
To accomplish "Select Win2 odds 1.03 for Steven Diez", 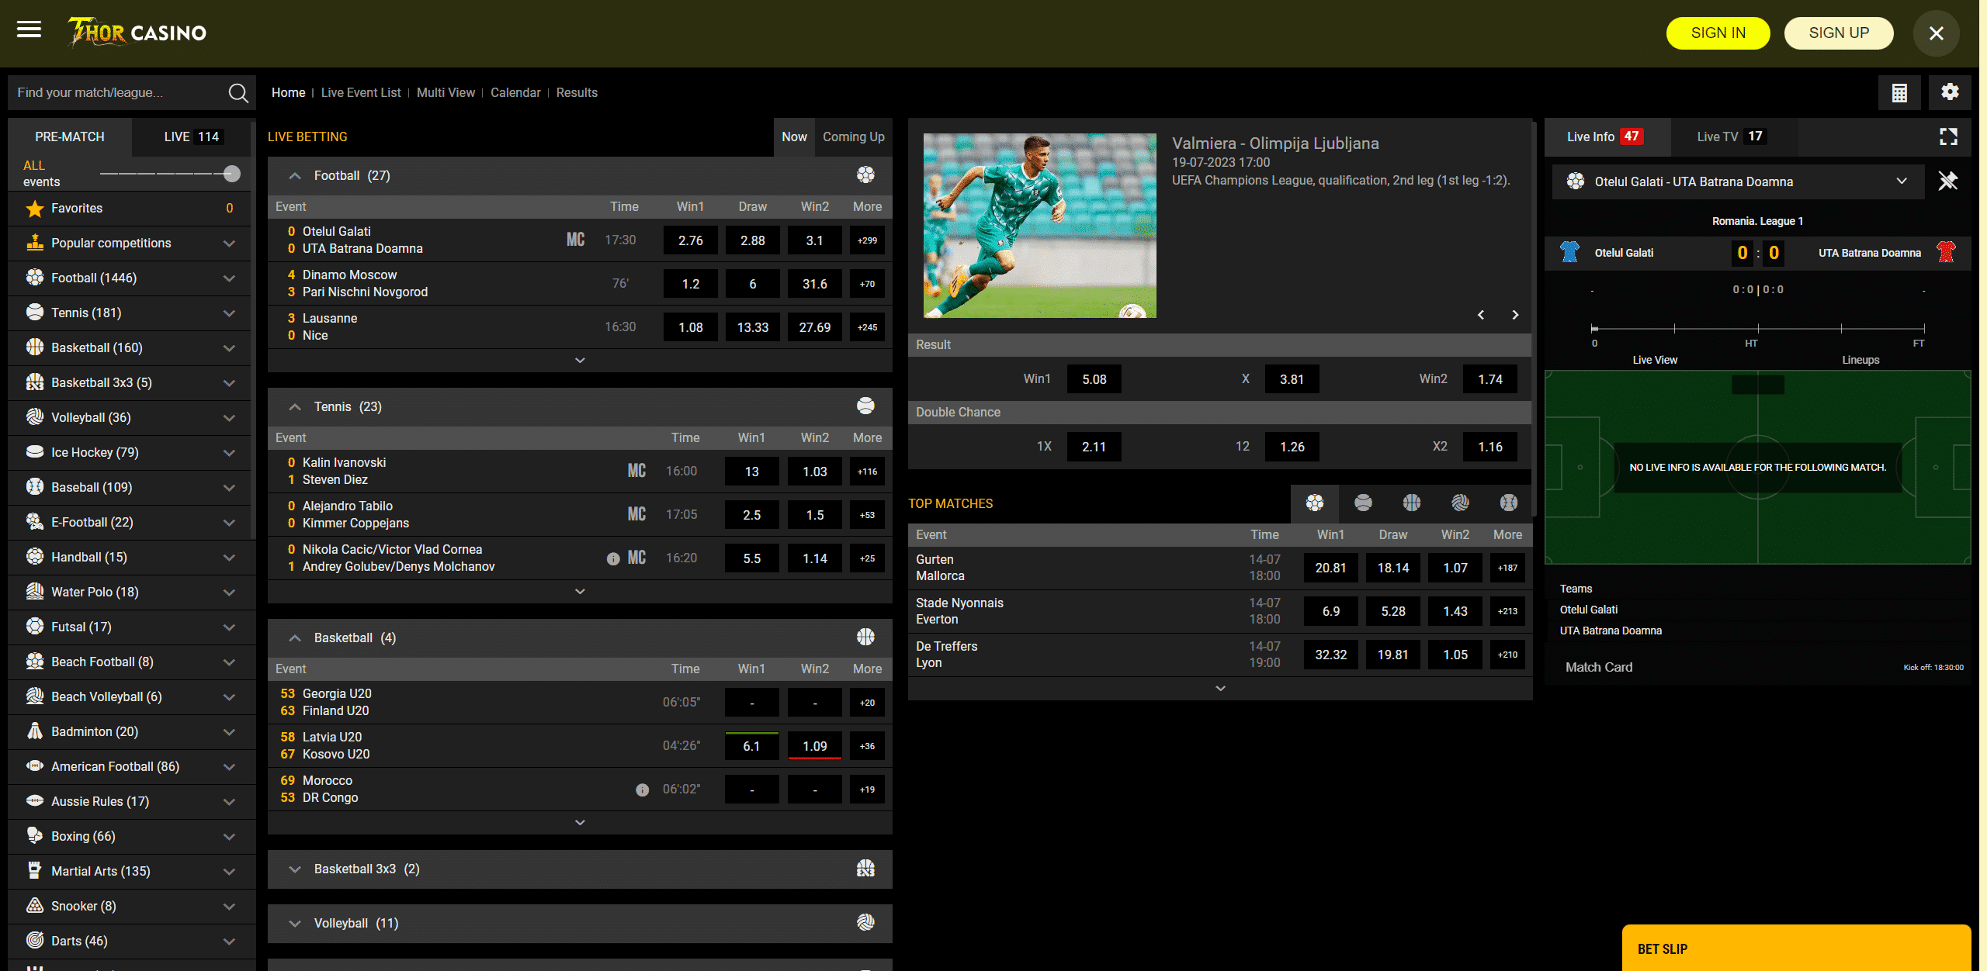I will pyautogui.click(x=815, y=472).
